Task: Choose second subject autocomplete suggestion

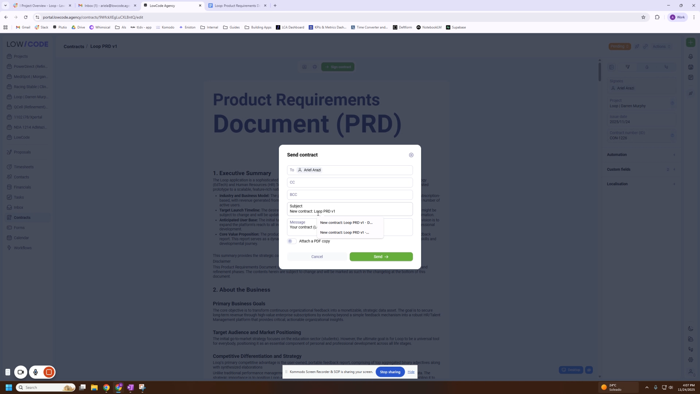Action: [x=345, y=232]
